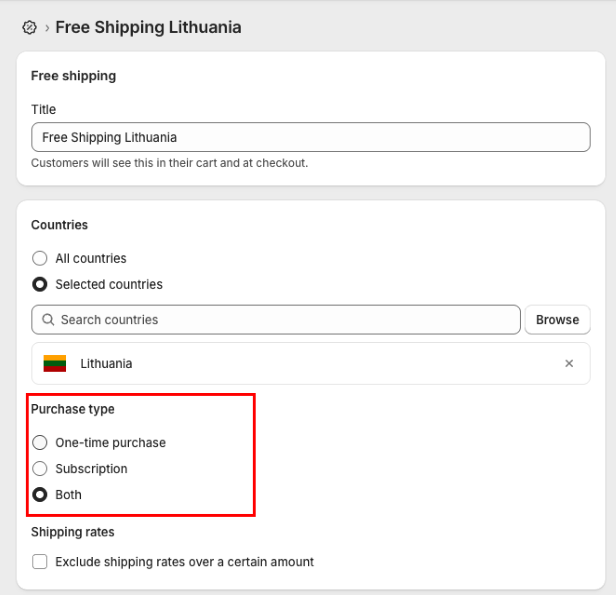Image resolution: width=616 pixels, height=595 pixels.
Task: Click the Shipping rates section heading
Action: (x=73, y=532)
